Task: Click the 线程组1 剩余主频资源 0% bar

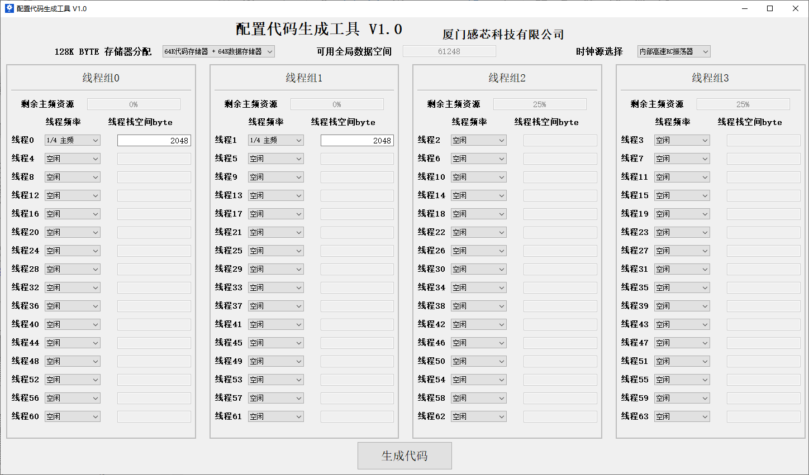Action: (337, 104)
